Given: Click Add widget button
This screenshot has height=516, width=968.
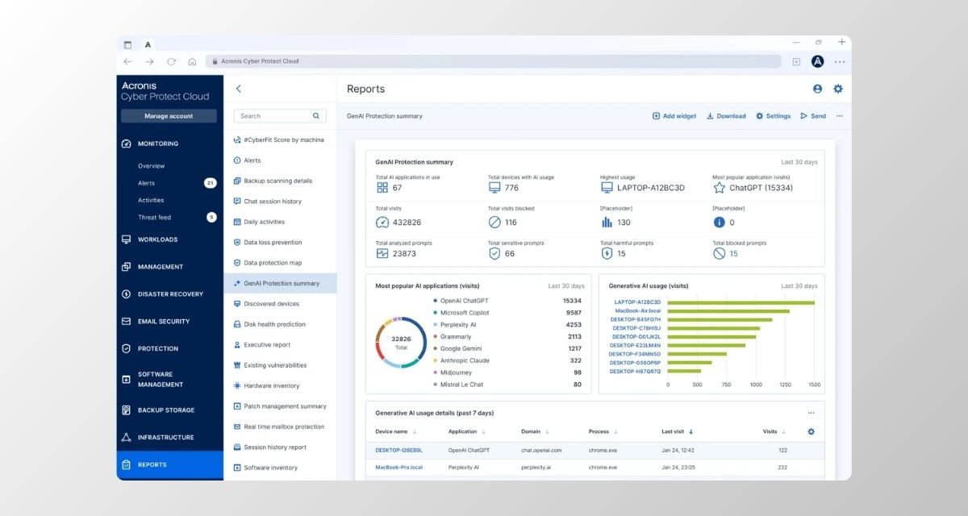Looking at the screenshot, I should [x=674, y=116].
